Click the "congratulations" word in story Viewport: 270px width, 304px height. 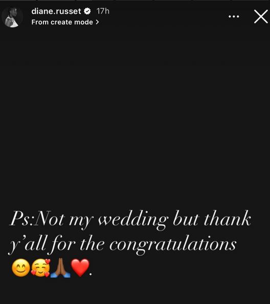pos(173,245)
